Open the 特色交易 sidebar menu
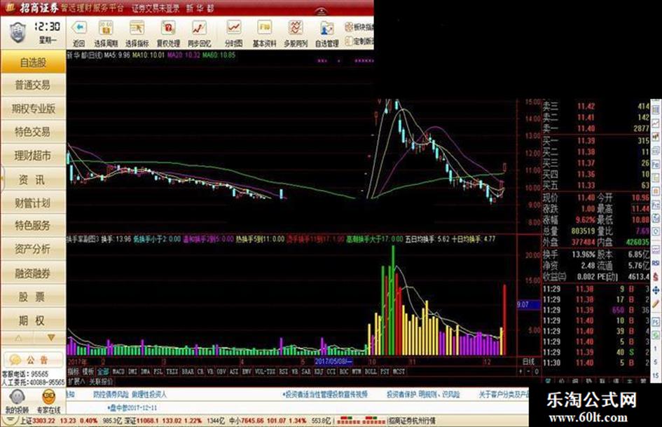This screenshot has height=427, width=662. click(33, 132)
